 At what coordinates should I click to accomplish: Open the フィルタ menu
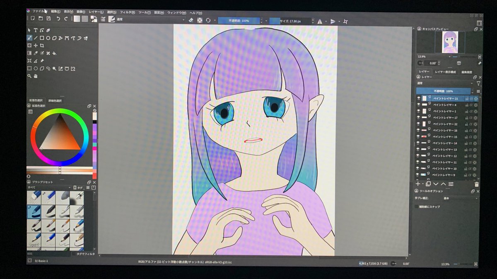127,12
